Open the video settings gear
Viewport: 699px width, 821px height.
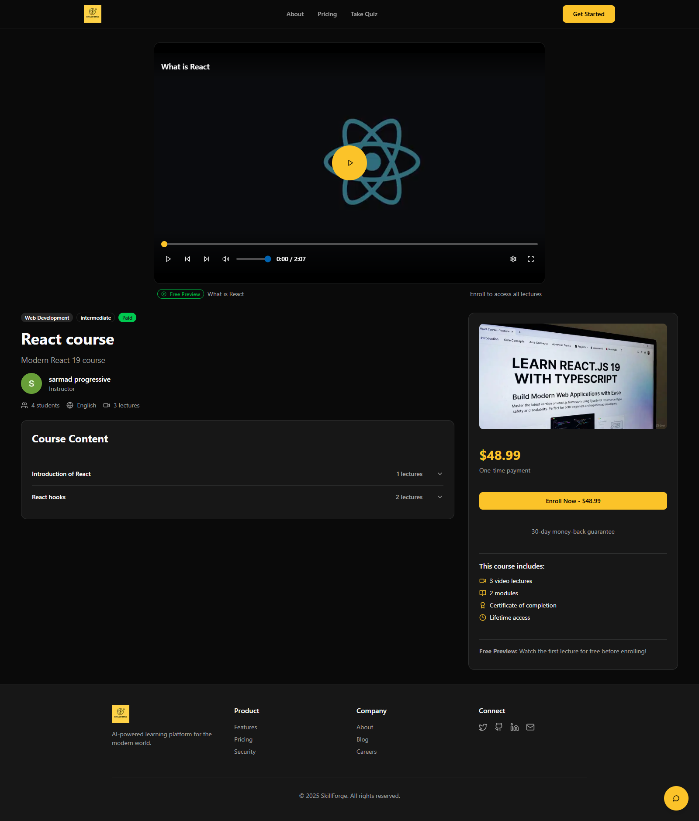513,259
